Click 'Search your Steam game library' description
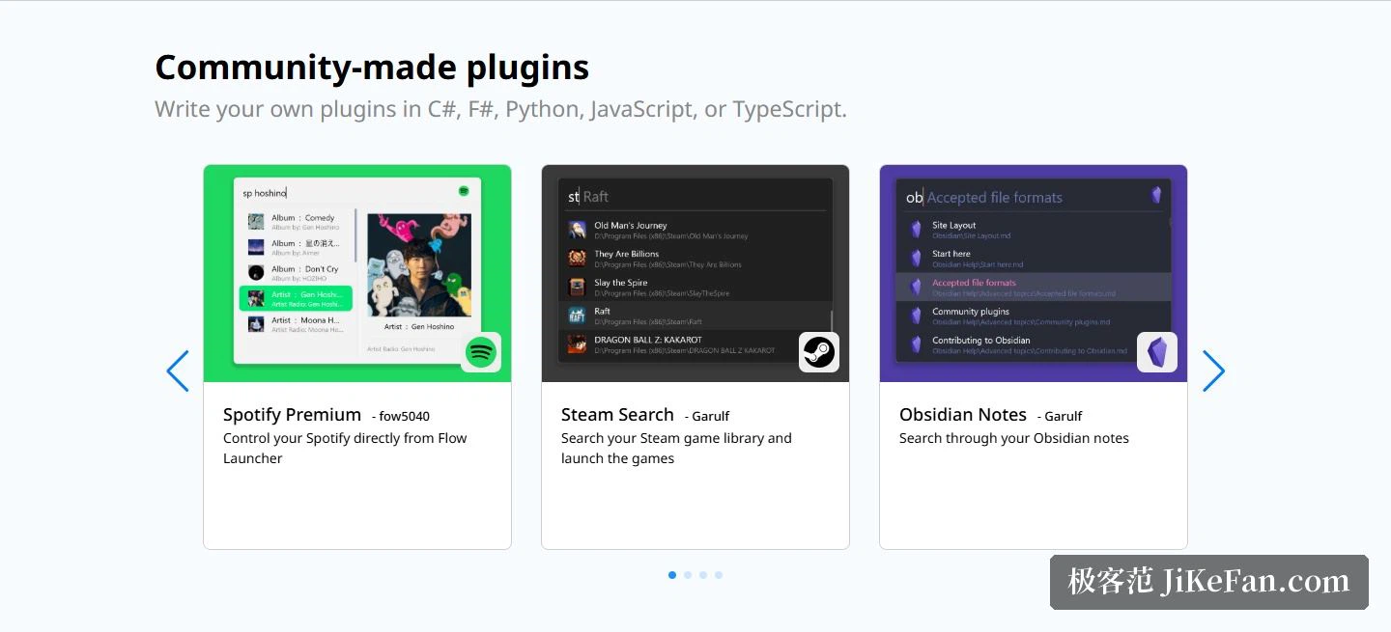 676,448
